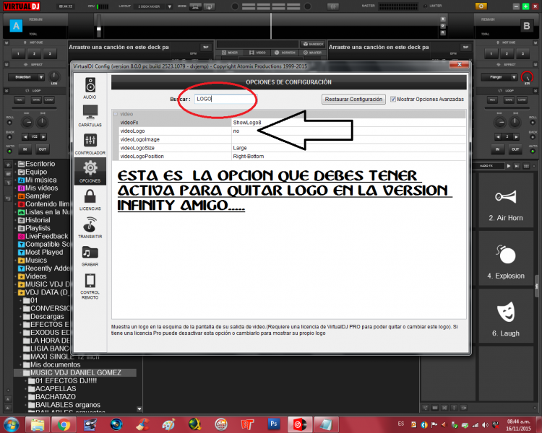Screen dimensions: 542x433
Task: Open the Control Remoto section
Action: point(90,286)
